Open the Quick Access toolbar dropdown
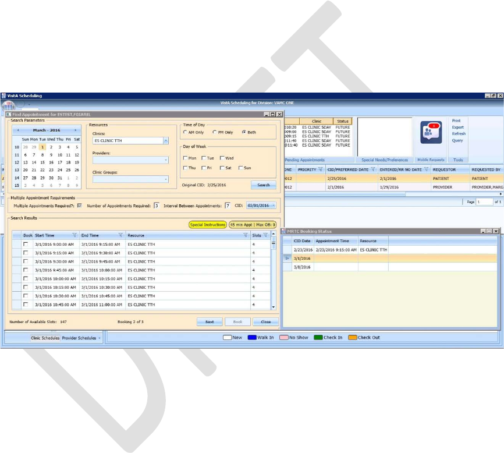This screenshot has width=504, height=453. [29, 104]
